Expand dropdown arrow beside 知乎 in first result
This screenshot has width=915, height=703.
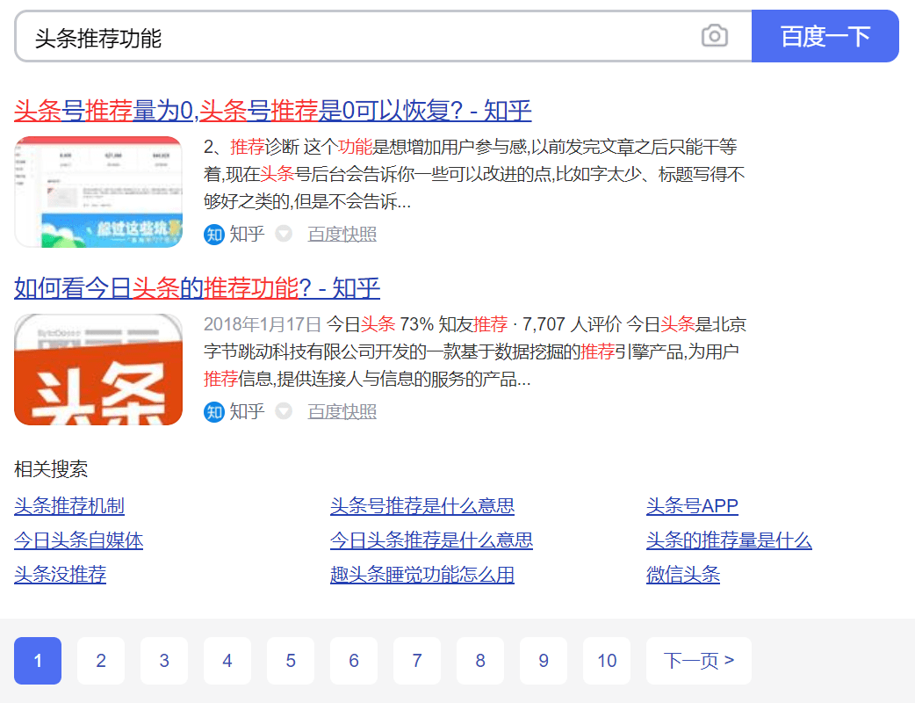(284, 234)
